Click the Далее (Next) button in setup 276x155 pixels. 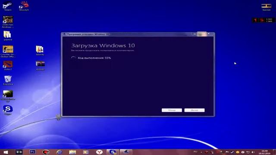point(194,110)
